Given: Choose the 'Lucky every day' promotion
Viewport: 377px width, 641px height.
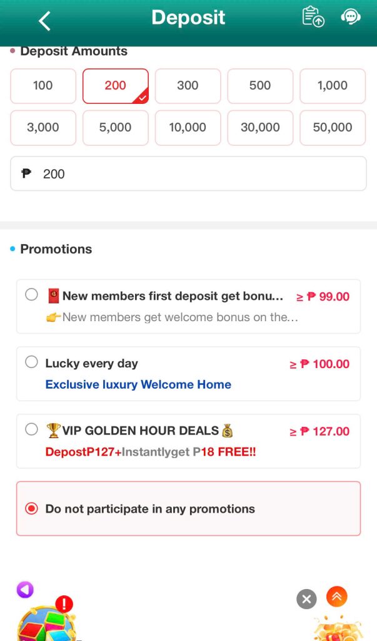Looking at the screenshot, I should (31, 362).
